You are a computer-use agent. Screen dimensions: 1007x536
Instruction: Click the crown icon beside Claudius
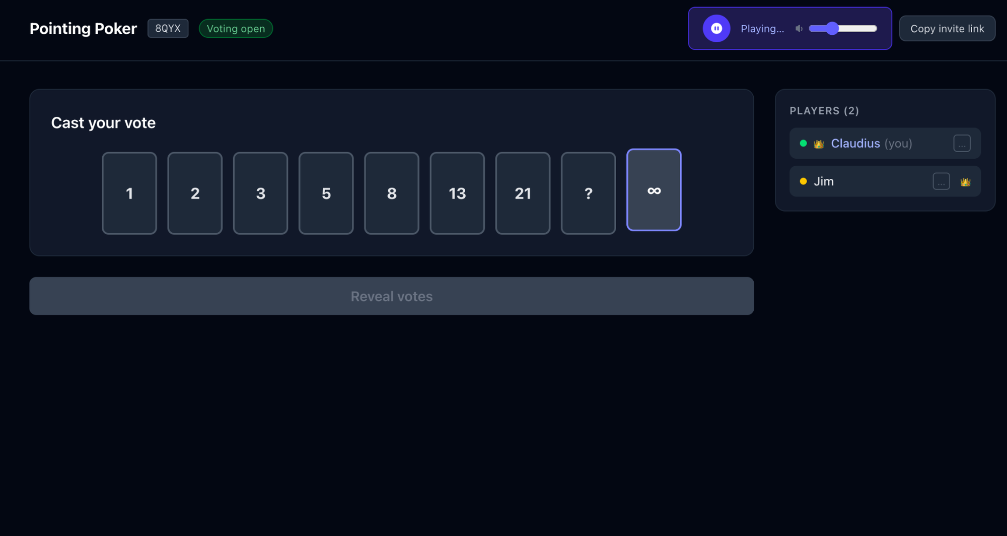[819, 144]
